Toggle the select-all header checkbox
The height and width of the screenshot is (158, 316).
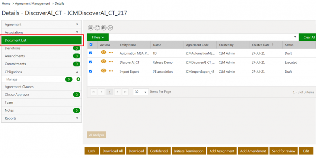pos(91,44)
